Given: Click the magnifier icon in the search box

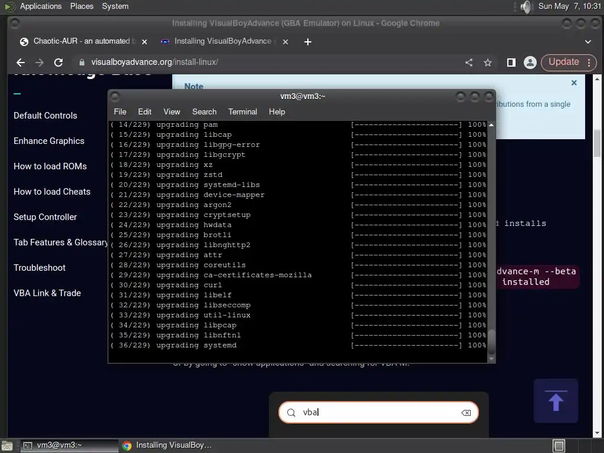Looking at the screenshot, I should 291,413.
